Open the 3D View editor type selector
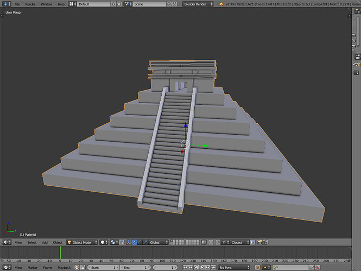Screen dimensions: 361x271 pyautogui.click(x=7, y=242)
